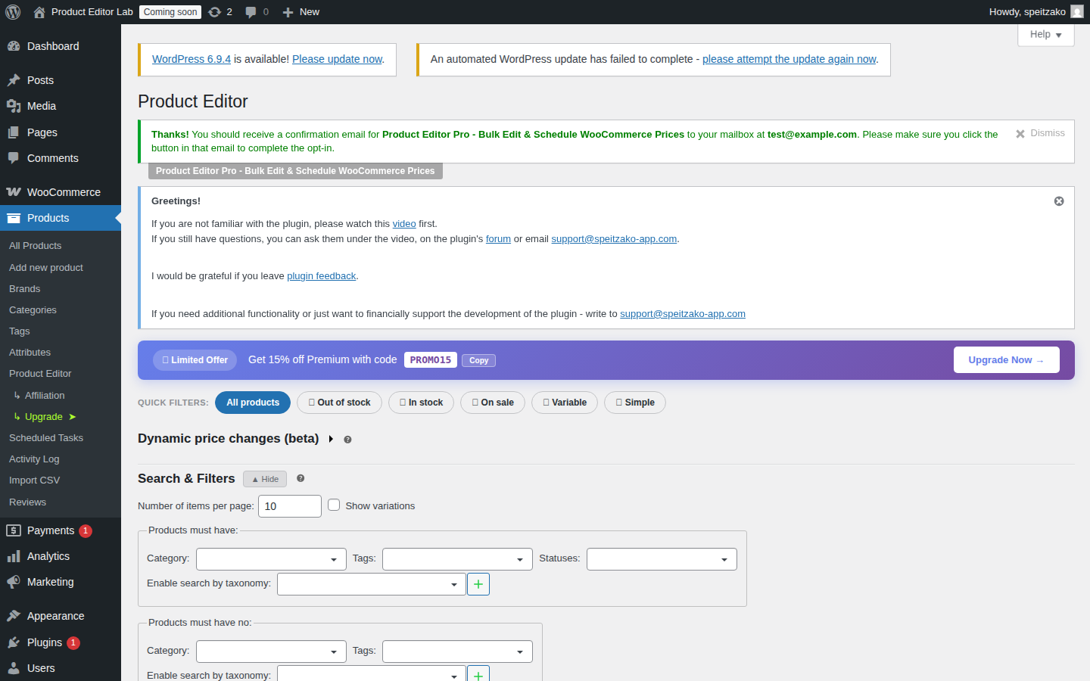
Task: Click the Comments speech bubble sidebar icon
Action: 14,158
